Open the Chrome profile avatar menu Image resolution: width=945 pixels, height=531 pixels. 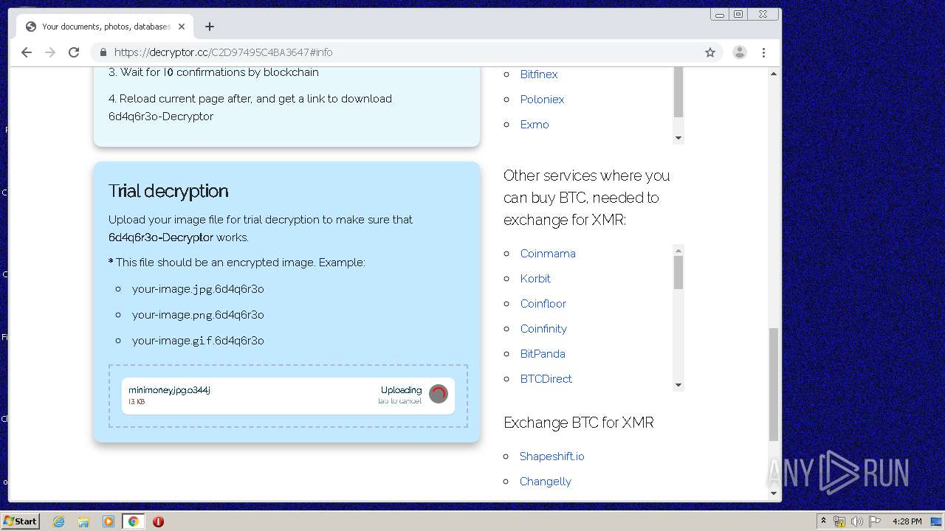point(739,52)
